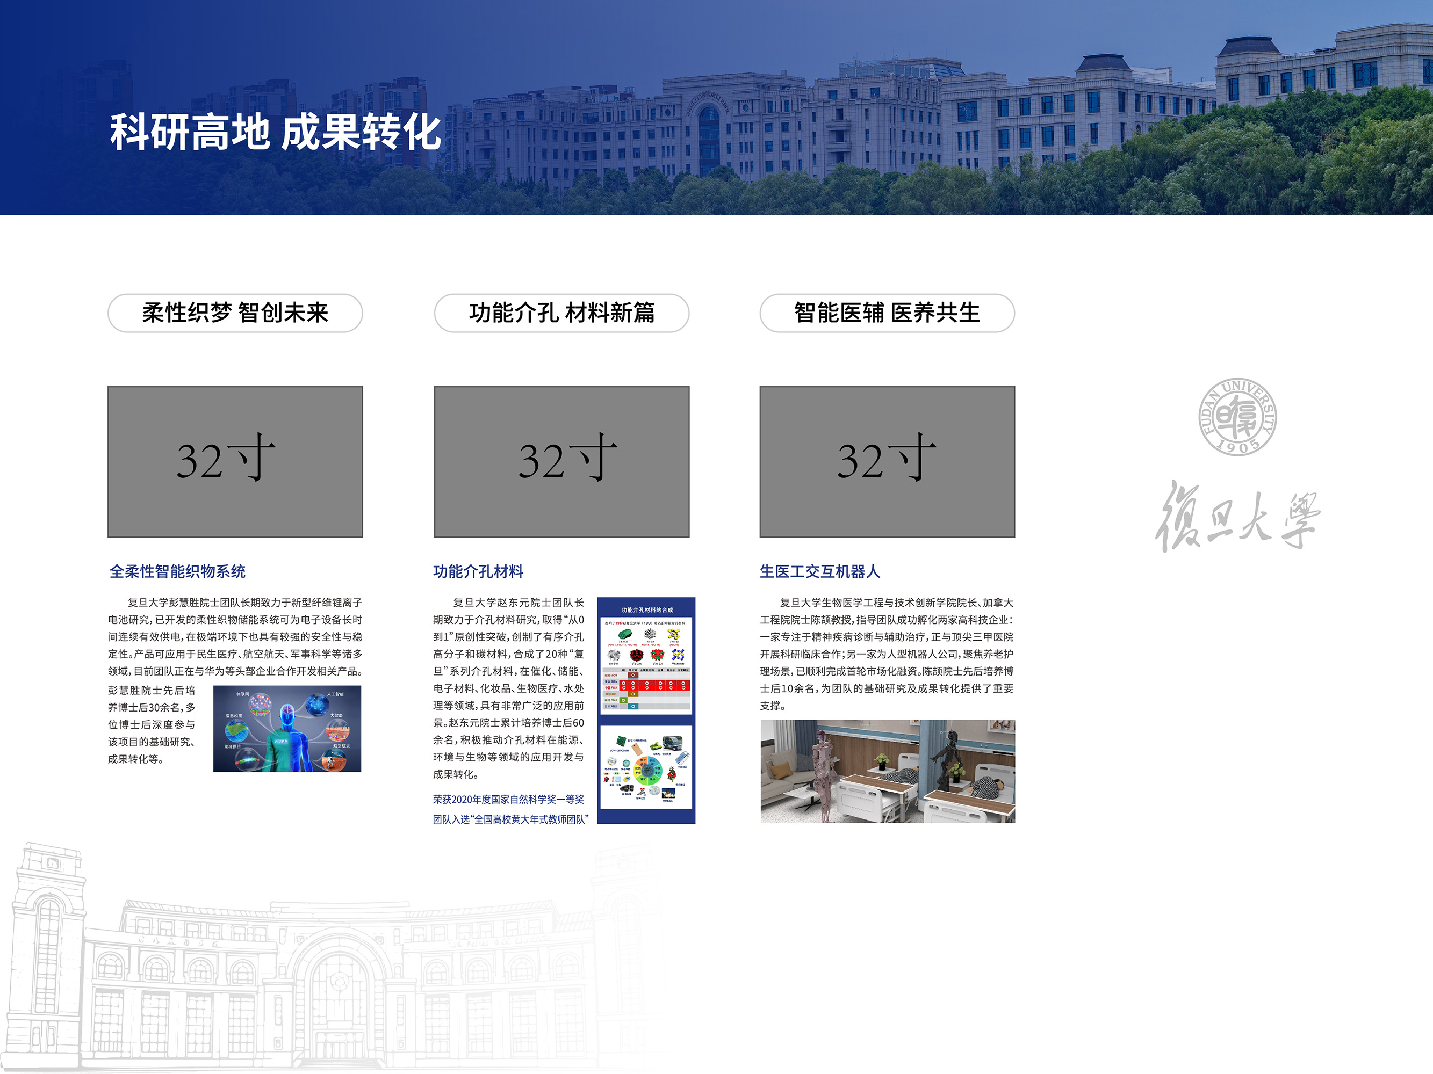Select the 功能介孔 材料新篇 pill label
This screenshot has width=1433, height=1074.
pos(561,313)
